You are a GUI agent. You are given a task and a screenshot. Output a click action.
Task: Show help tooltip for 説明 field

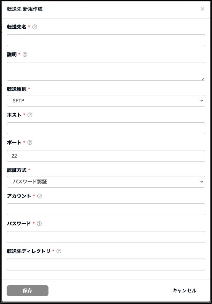pos(25,55)
